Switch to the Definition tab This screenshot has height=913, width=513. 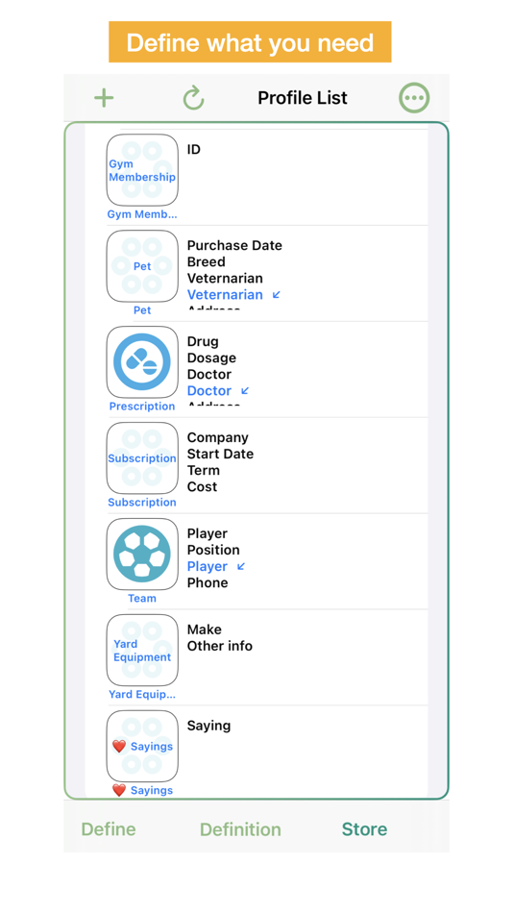click(240, 829)
